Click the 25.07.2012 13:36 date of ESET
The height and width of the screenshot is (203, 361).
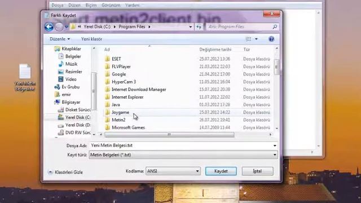[x=214, y=59]
